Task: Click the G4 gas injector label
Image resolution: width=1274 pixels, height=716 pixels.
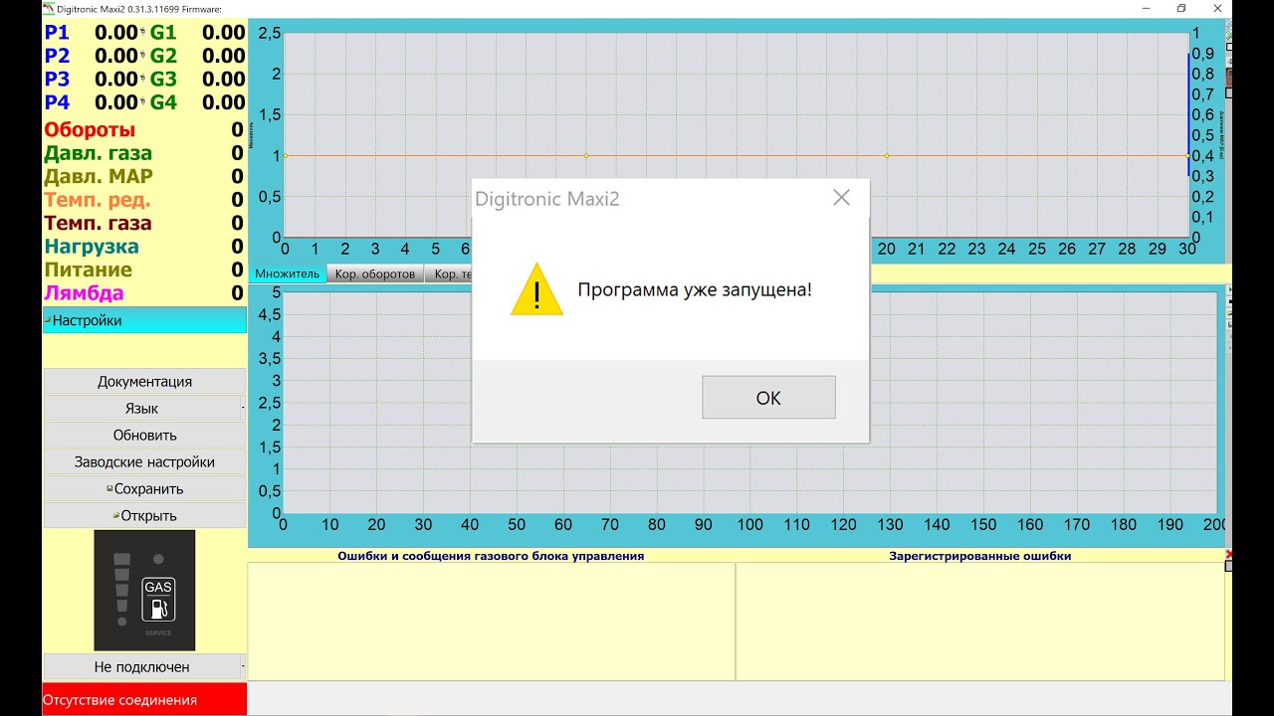Action: click(x=163, y=102)
